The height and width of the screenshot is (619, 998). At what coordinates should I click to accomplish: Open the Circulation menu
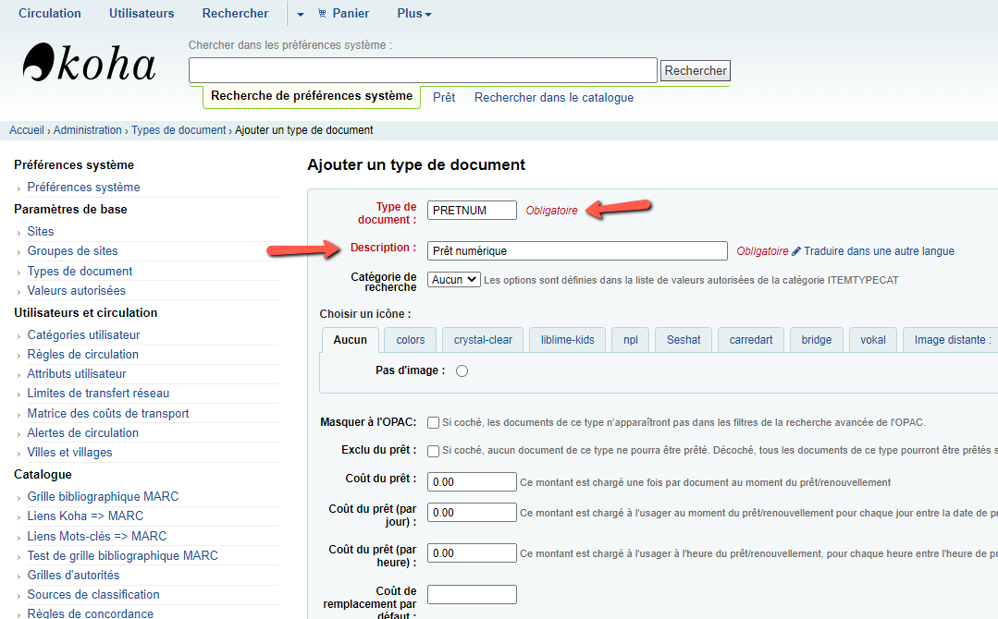pyautogui.click(x=50, y=13)
